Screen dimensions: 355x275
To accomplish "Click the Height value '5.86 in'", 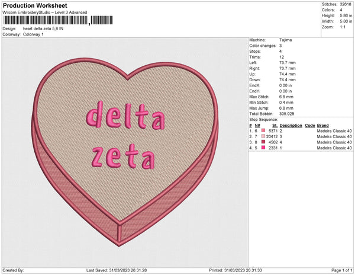I will (346, 15).
